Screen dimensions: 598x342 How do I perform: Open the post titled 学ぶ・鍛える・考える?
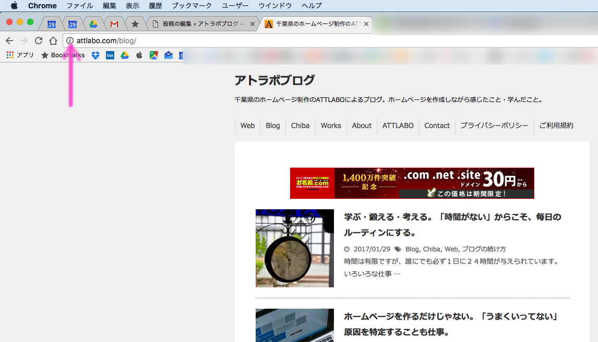(x=452, y=224)
